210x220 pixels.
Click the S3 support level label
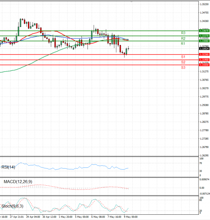183,67
